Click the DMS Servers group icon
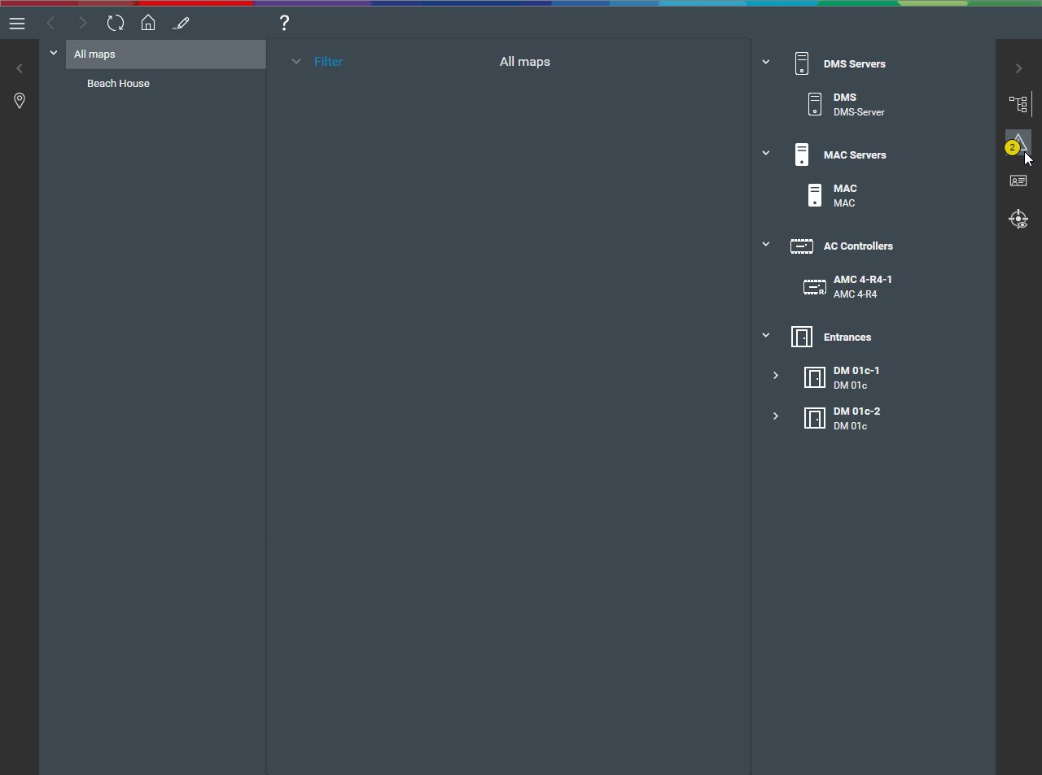The width and height of the screenshot is (1042, 775). [x=802, y=63]
